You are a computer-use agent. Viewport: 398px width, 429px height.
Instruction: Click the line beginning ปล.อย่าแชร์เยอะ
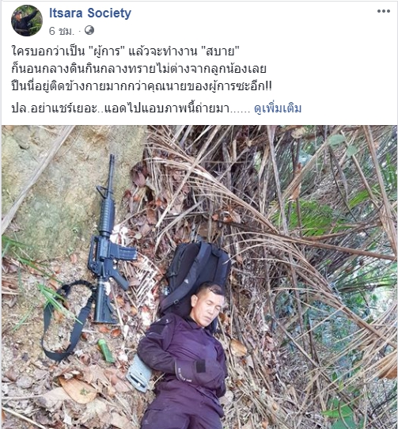[131, 108]
